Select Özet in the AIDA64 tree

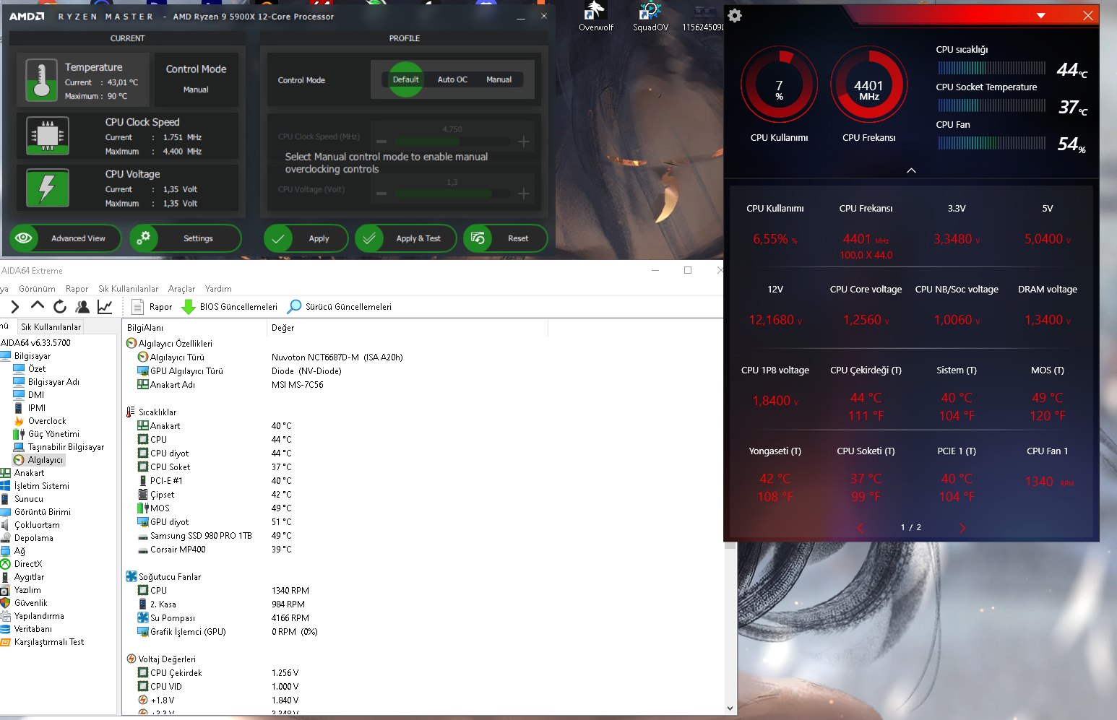coord(37,369)
